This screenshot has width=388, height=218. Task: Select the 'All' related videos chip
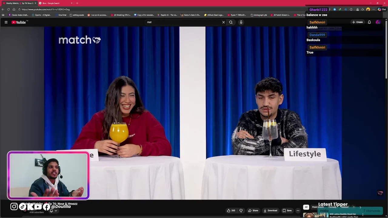pyautogui.click(x=306, y=207)
